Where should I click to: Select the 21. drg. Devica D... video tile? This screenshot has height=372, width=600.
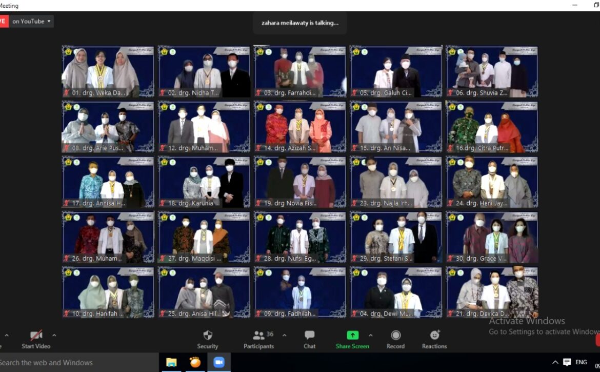click(x=492, y=292)
